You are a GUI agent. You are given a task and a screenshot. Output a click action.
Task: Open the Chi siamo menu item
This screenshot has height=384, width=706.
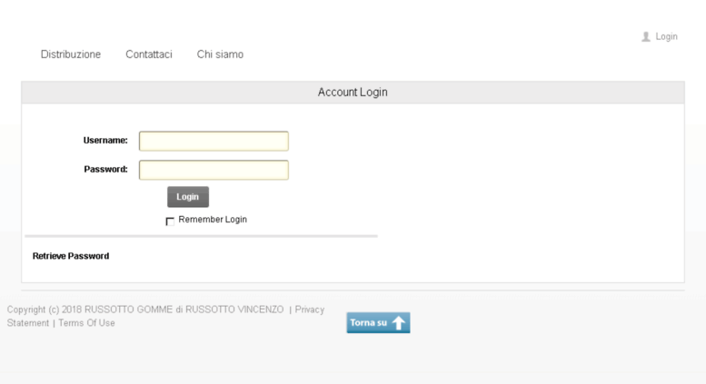click(x=220, y=54)
